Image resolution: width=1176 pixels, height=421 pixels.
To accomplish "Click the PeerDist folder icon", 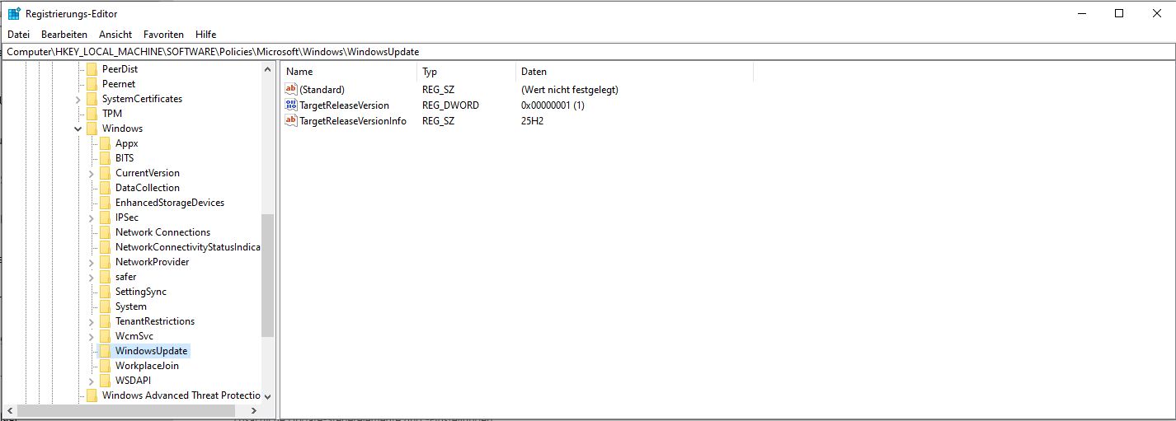I will 92,69.
